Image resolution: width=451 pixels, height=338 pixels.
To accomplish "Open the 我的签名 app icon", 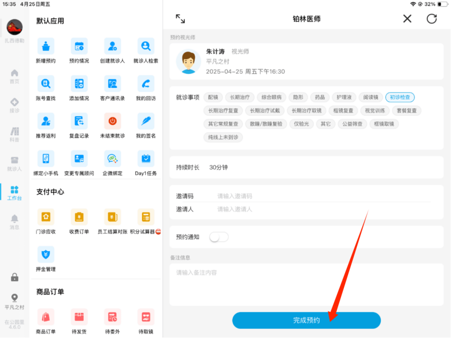I will pyautogui.click(x=146, y=121).
